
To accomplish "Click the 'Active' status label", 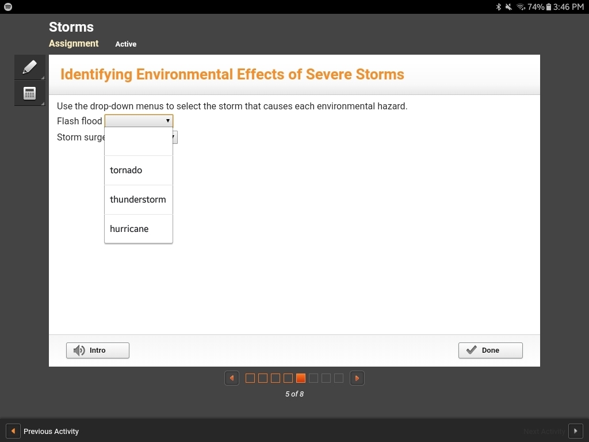I will click(126, 44).
